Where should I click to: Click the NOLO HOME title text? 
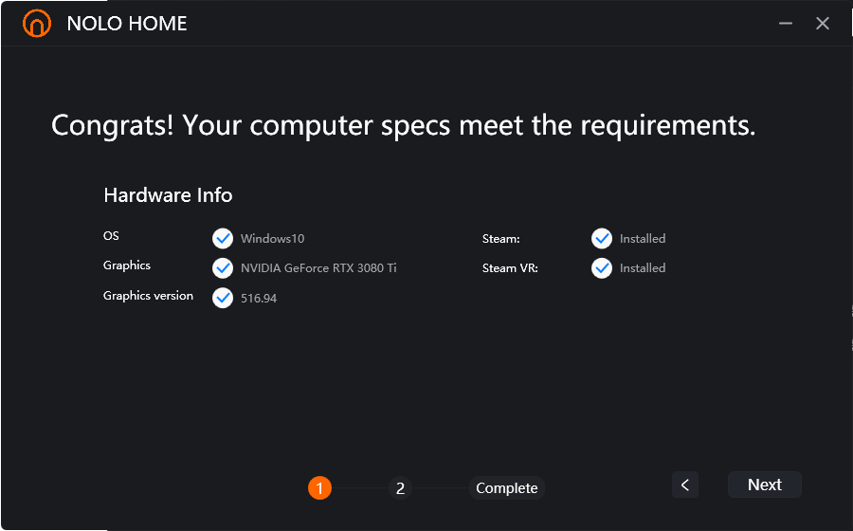click(x=127, y=24)
